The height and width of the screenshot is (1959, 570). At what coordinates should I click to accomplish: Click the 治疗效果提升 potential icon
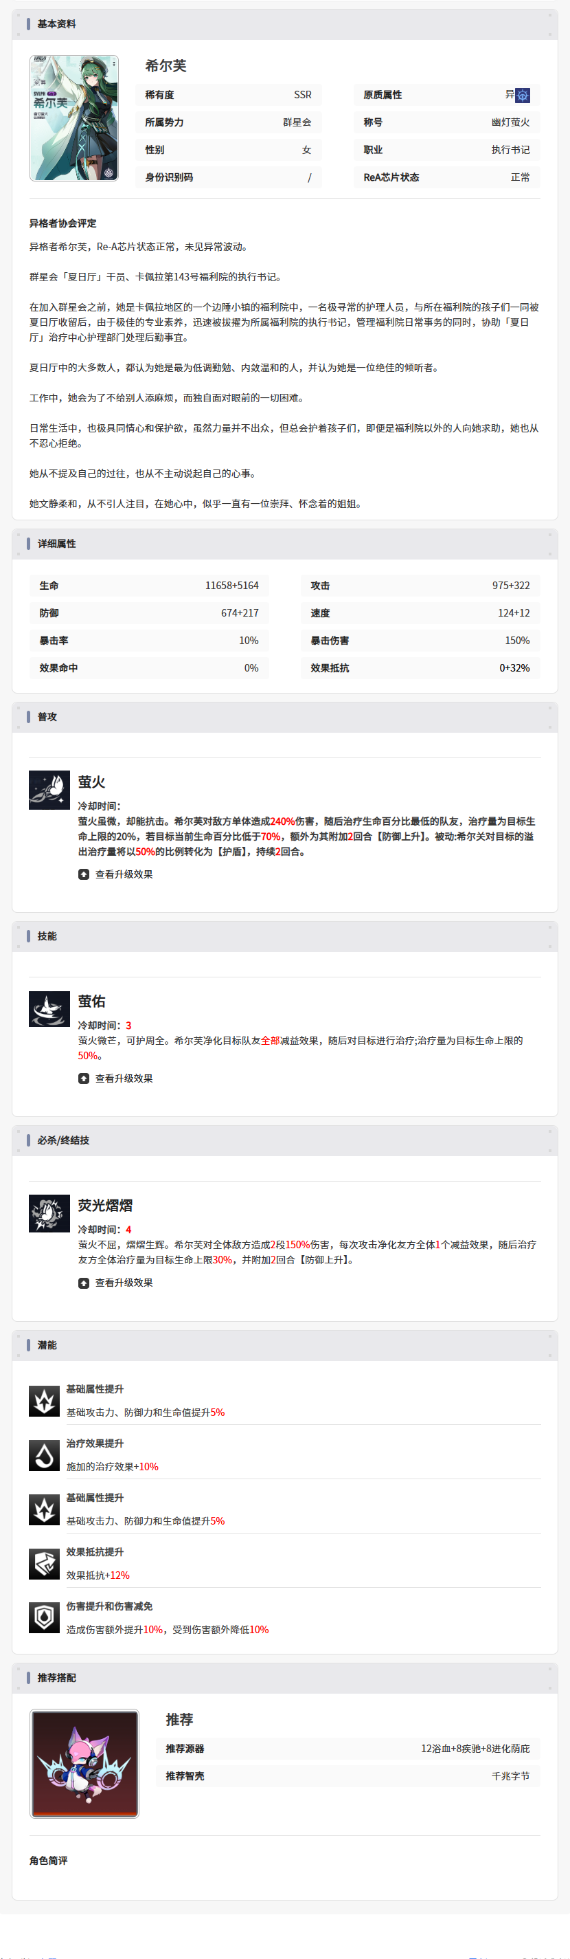click(x=44, y=1454)
